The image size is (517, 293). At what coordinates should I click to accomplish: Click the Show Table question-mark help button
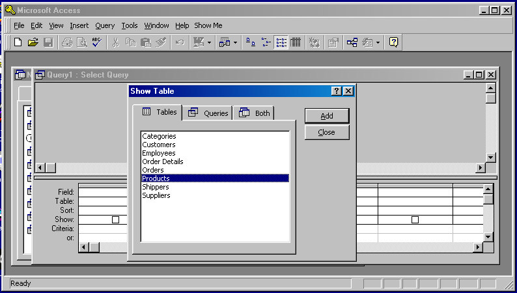click(x=336, y=91)
